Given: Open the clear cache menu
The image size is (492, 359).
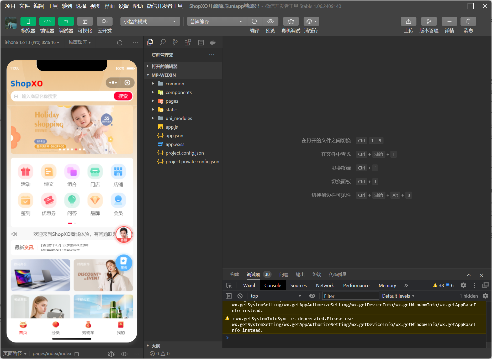Looking at the screenshot, I should pos(311,22).
